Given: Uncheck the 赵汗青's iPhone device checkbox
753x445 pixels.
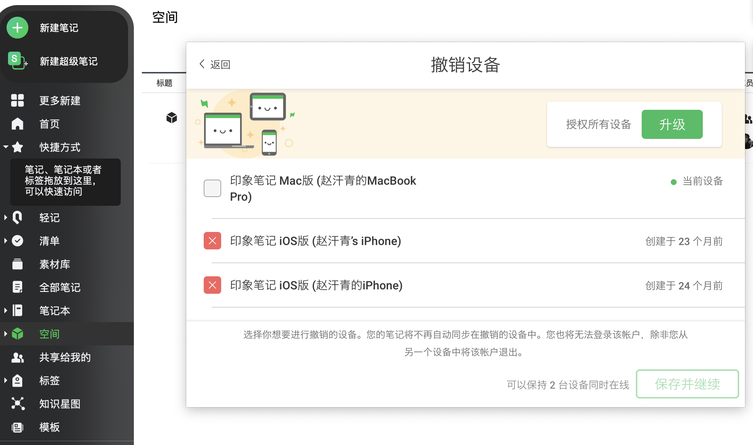Looking at the screenshot, I should coord(212,241).
